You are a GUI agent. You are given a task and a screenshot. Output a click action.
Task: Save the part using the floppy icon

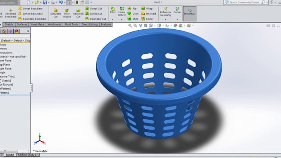(x=45, y=2)
